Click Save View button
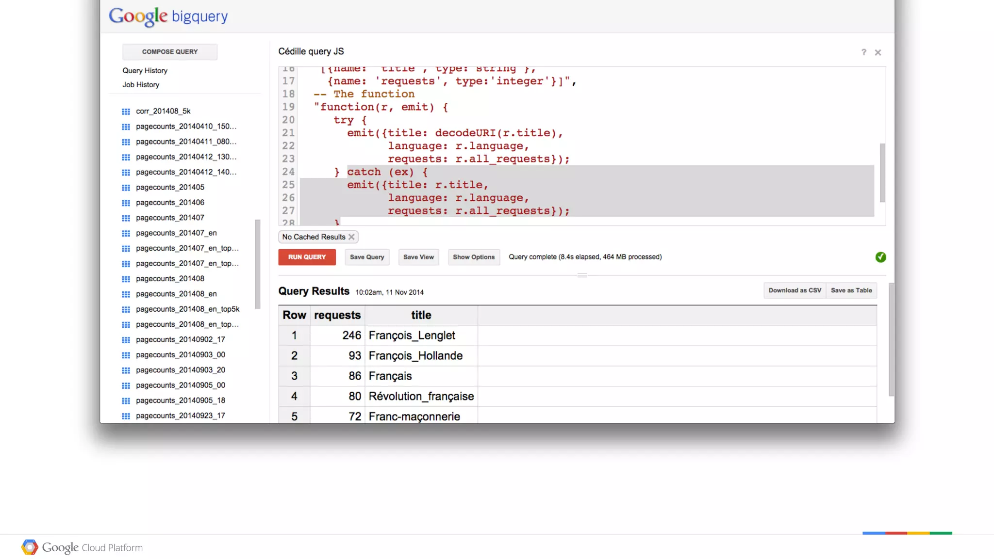 [x=418, y=257]
